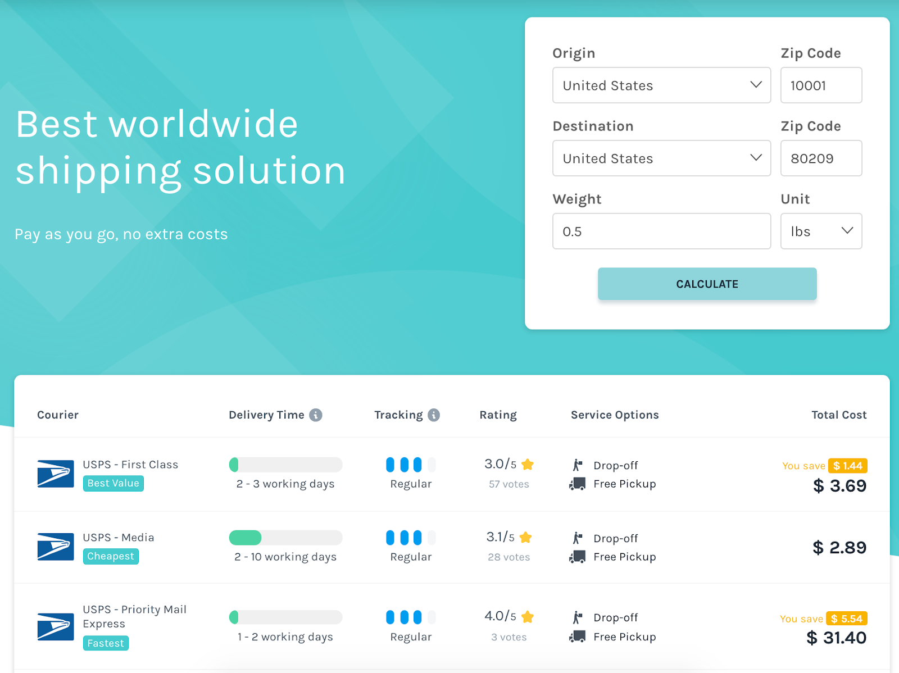Click the 2 - 3 working days delivery bar
Viewport: 899px width, 673px height.
point(285,465)
